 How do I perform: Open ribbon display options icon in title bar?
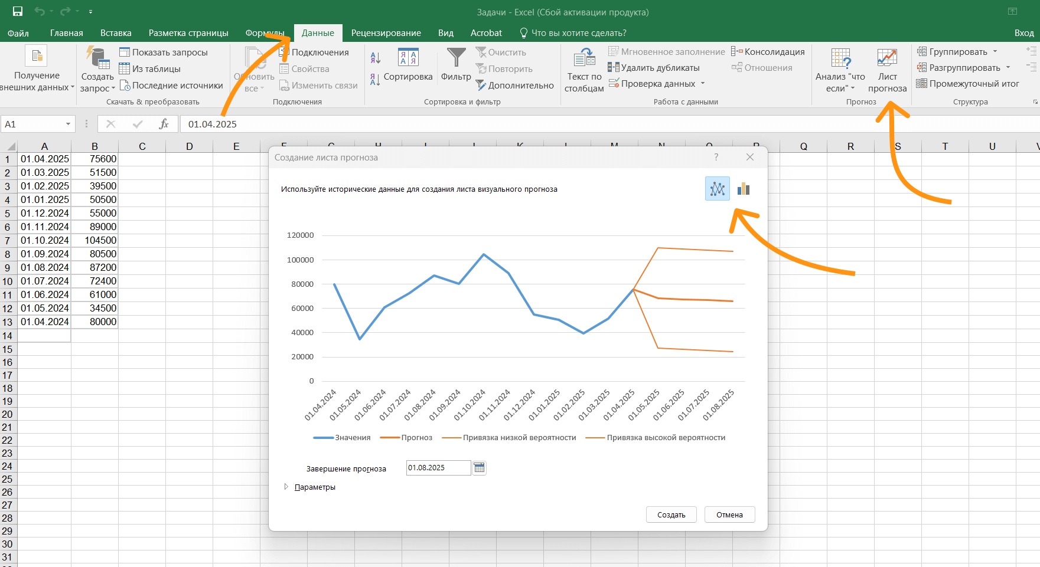[x=1012, y=11]
